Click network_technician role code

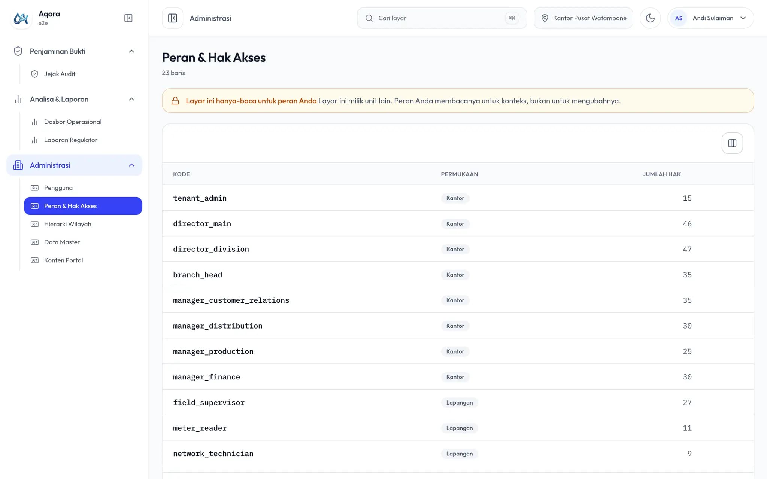[x=213, y=454]
